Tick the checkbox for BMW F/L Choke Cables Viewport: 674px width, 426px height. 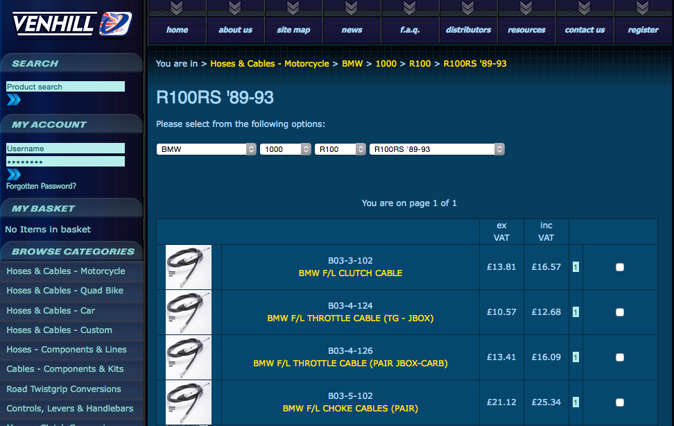(x=619, y=403)
